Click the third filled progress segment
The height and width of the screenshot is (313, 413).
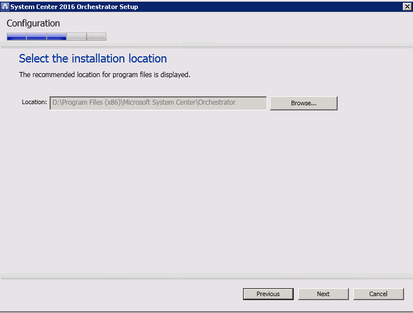pos(56,37)
